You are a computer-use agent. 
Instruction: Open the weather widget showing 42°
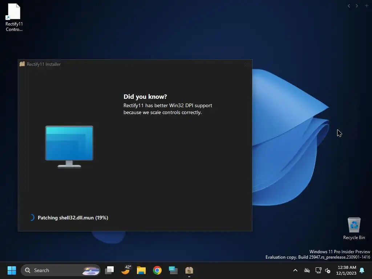pos(126,270)
